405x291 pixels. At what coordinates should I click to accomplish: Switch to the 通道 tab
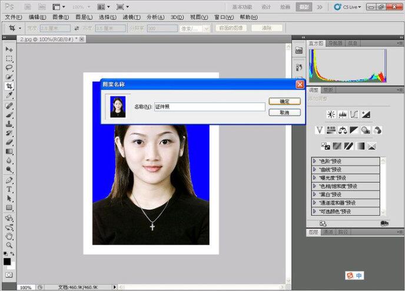(x=328, y=232)
